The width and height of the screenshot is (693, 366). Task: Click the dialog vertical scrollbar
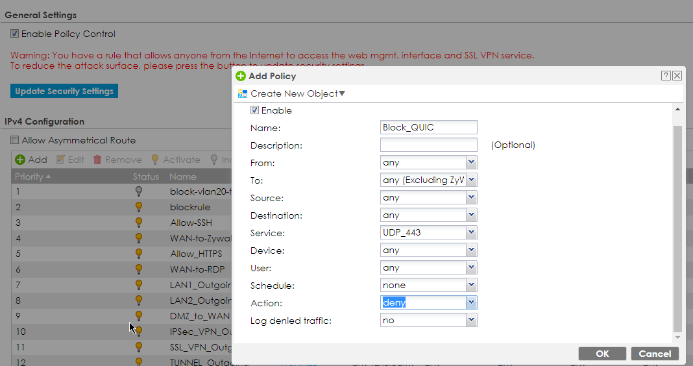click(x=678, y=227)
